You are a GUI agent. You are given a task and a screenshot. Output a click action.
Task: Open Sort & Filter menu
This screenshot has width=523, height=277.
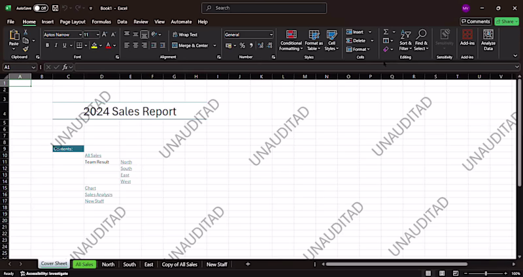[405, 40]
